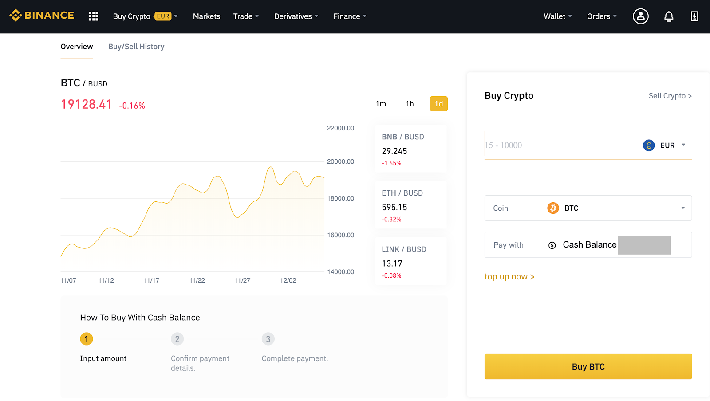Open the Coin BTC dropdown

pos(588,208)
